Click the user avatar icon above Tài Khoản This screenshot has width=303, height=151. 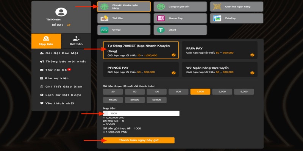tap(61, 12)
